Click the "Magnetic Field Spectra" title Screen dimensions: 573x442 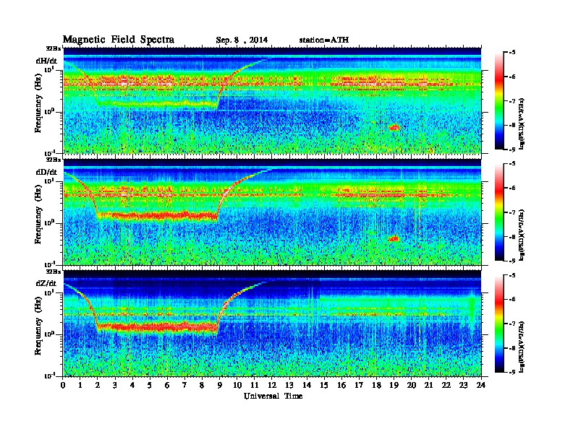pyautogui.click(x=119, y=40)
